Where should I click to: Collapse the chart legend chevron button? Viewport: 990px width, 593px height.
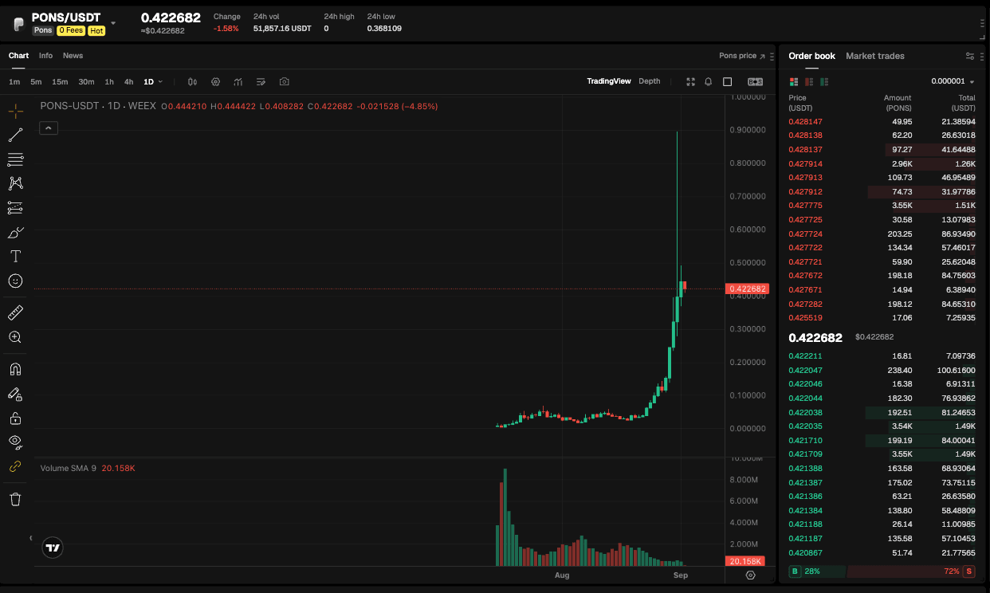pos(48,128)
